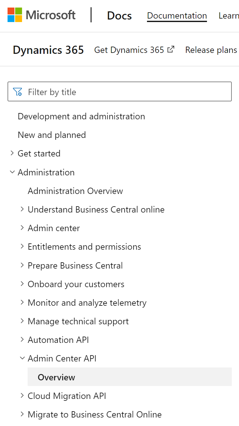Select the Learn menu item
Screen dimensions: 239x426
tap(229, 15)
